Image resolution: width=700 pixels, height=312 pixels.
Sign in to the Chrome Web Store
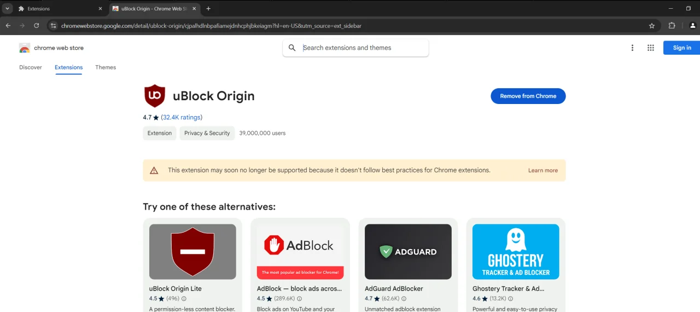point(681,48)
